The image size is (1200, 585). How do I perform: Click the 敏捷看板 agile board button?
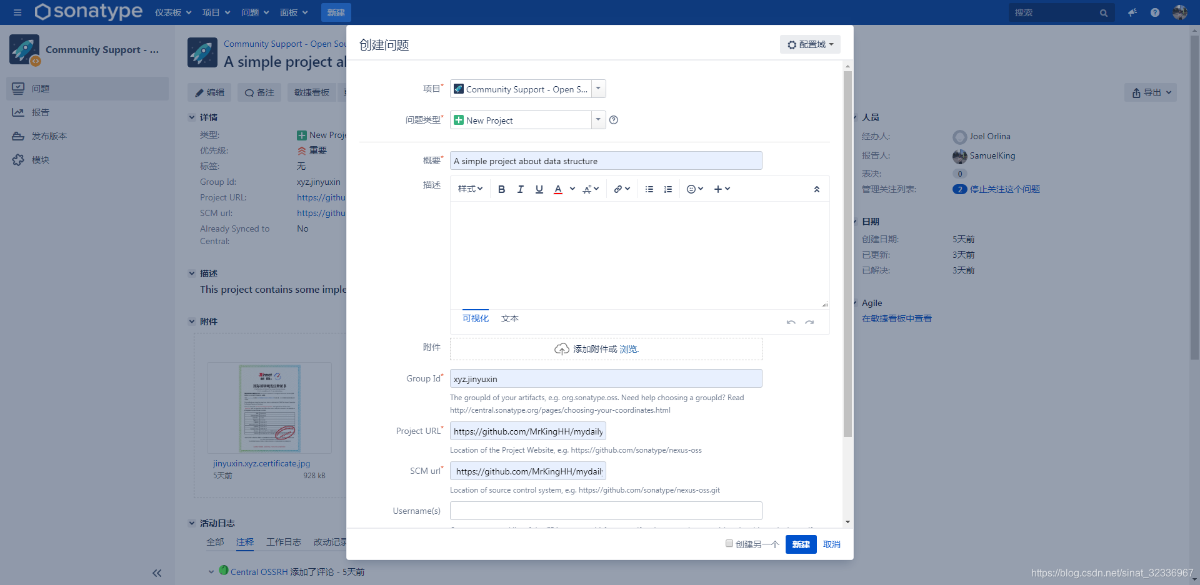pyautogui.click(x=312, y=92)
